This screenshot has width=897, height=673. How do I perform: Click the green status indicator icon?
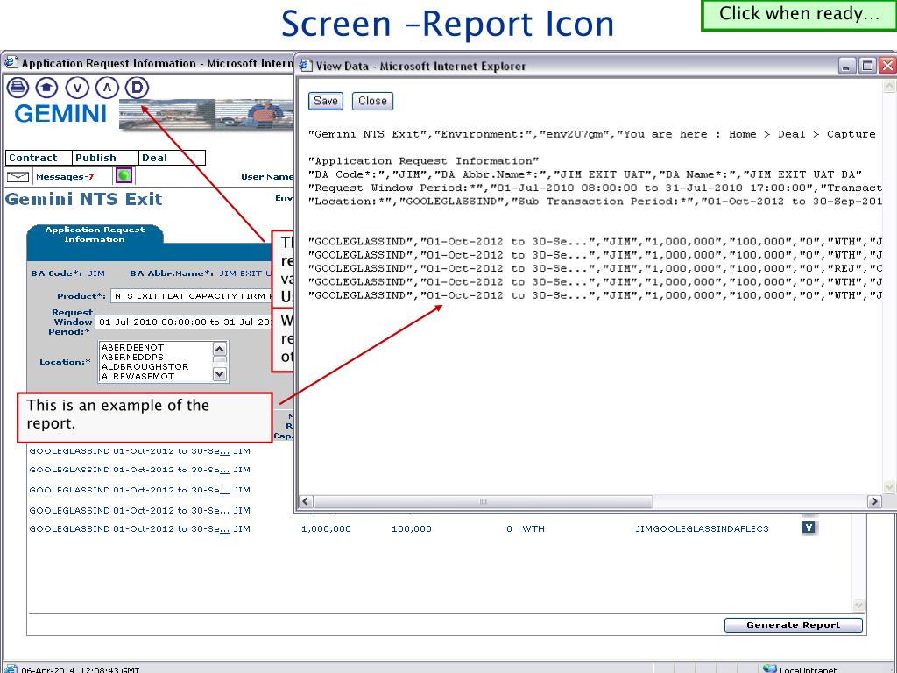(124, 175)
